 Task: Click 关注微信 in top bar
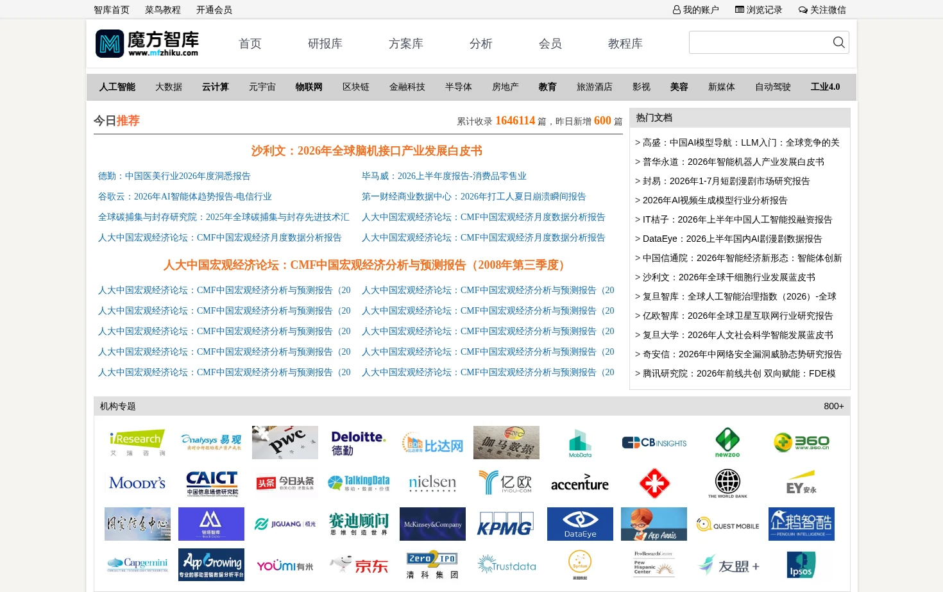coord(822,10)
